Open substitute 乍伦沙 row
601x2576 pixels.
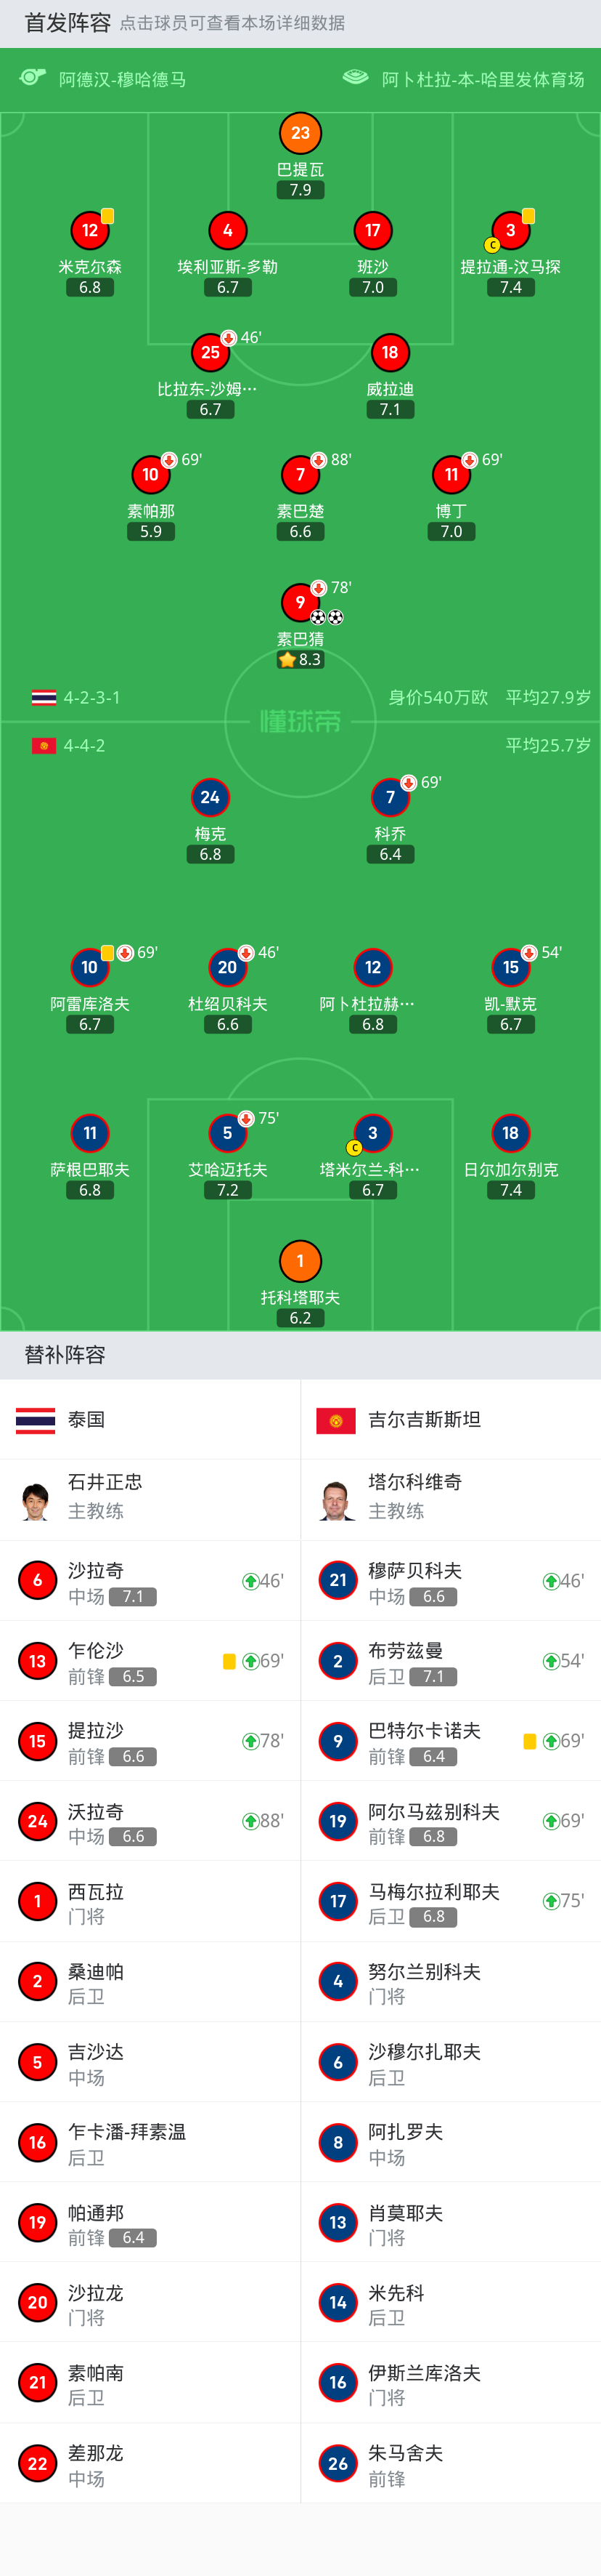click(150, 1660)
